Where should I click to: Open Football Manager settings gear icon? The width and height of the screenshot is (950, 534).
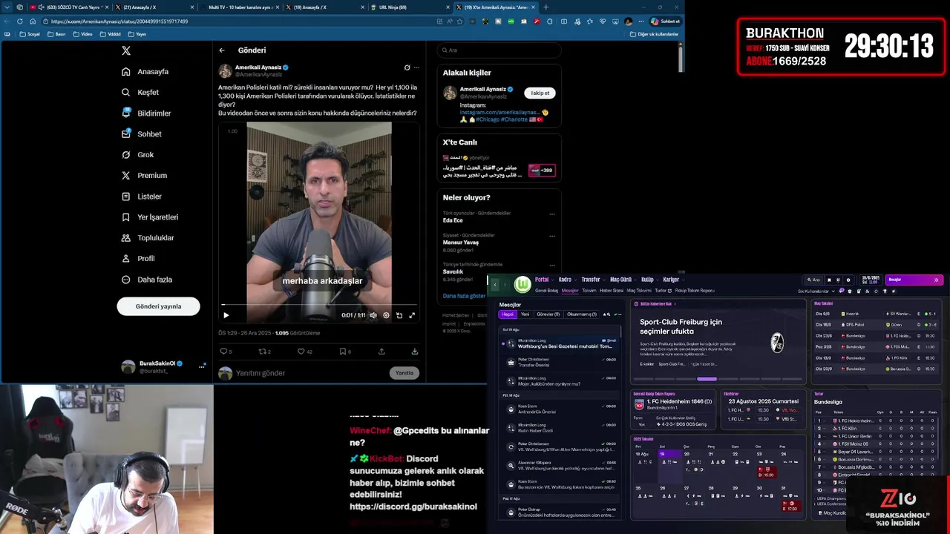[848, 280]
